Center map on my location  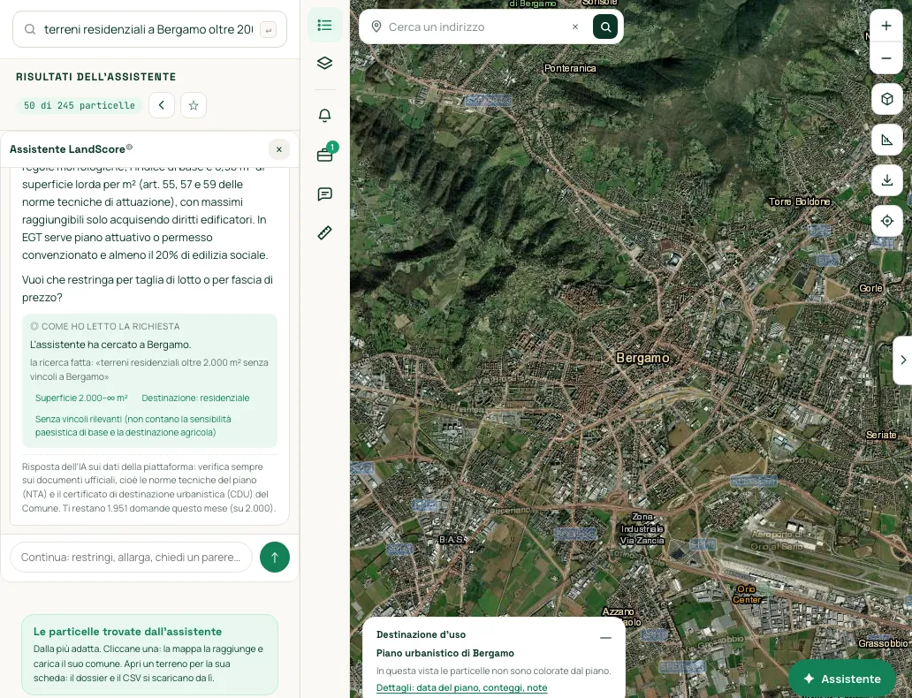pyautogui.click(x=887, y=221)
